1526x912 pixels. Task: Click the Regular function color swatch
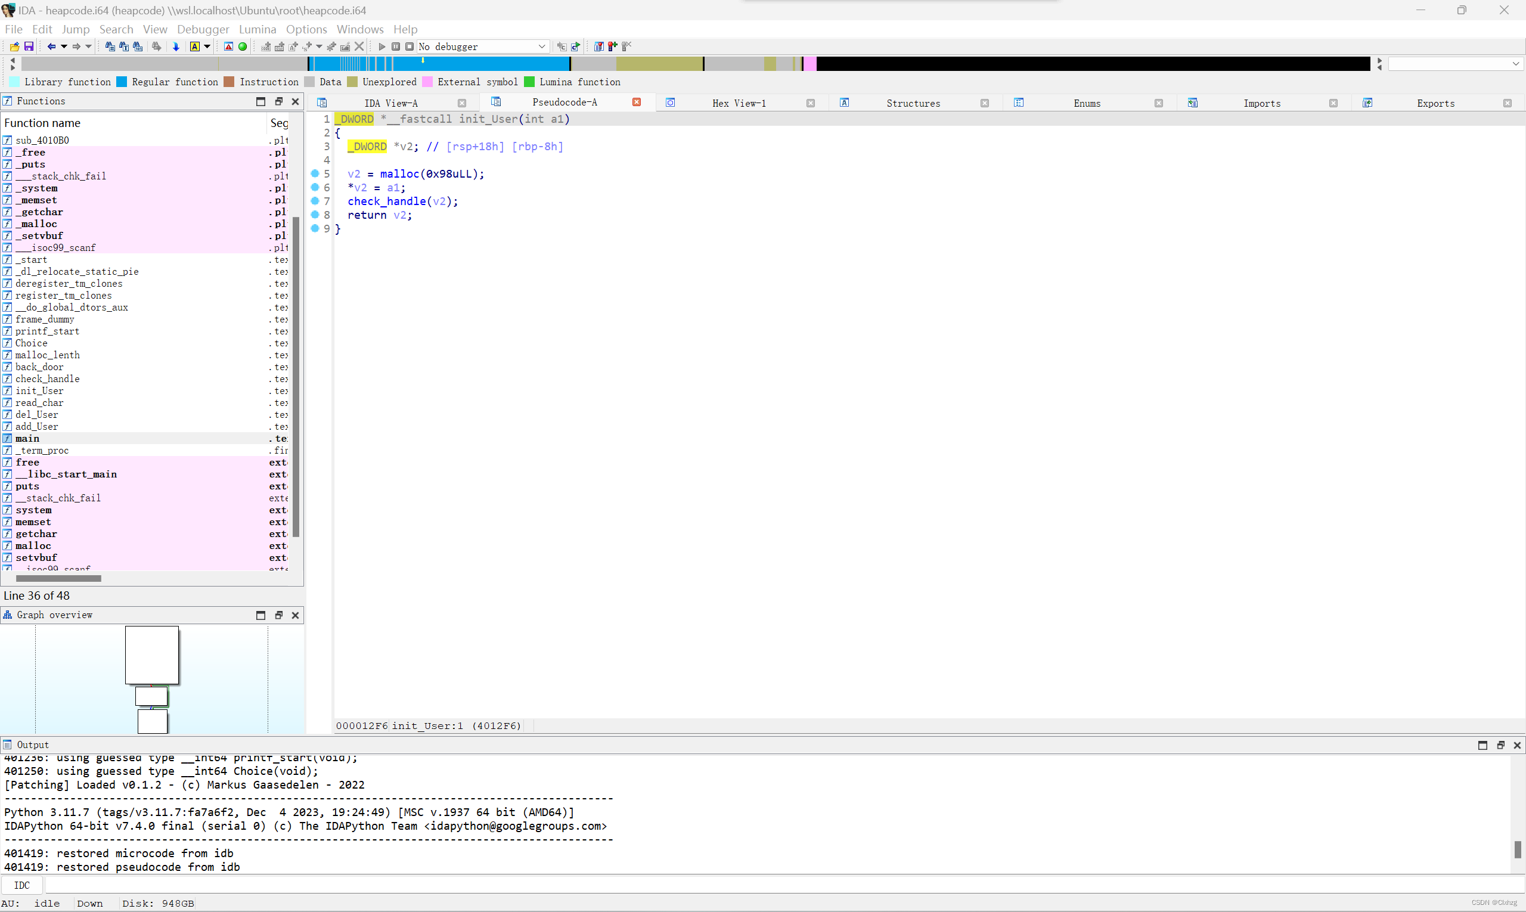tap(122, 82)
